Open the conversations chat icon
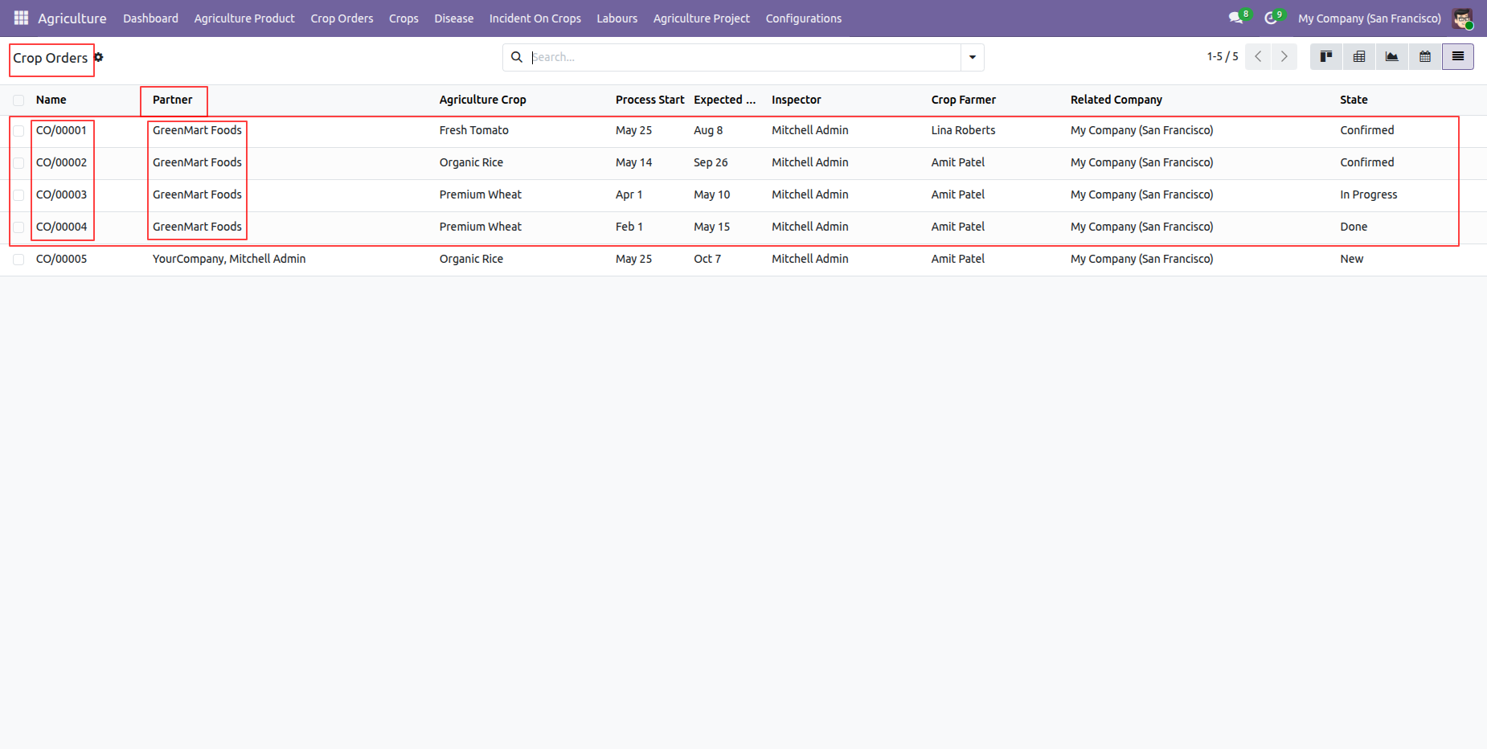This screenshot has width=1487, height=749. [1235, 18]
